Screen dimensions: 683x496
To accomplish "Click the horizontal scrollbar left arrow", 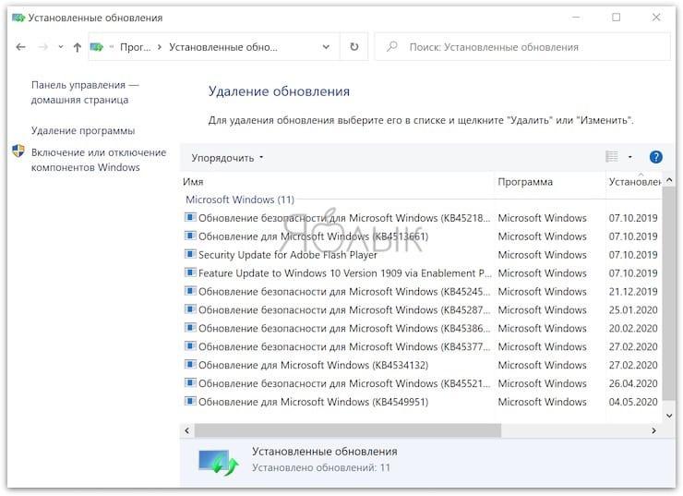I will [187, 430].
